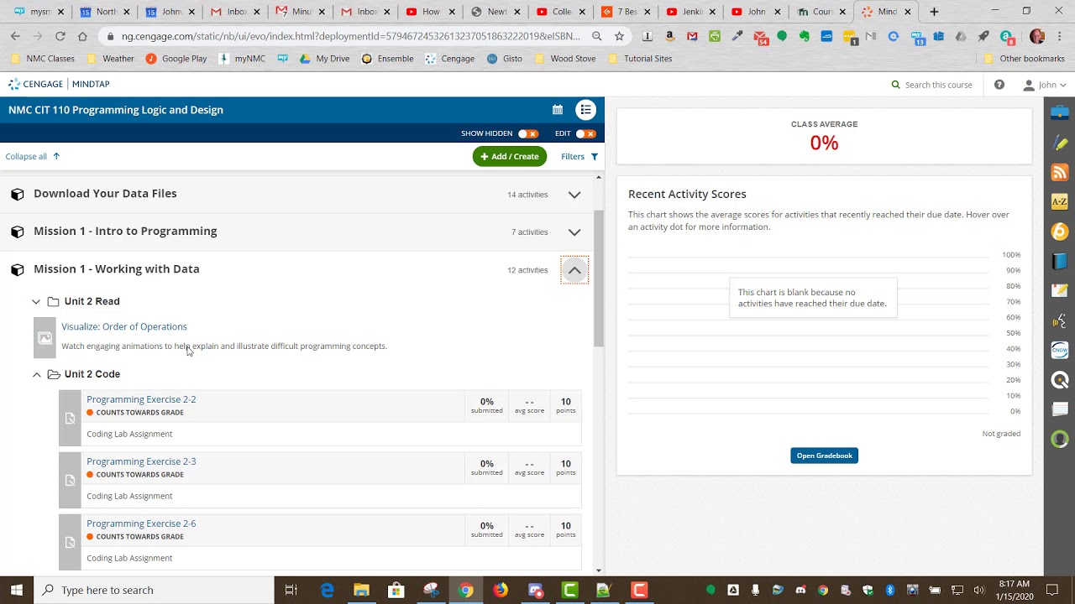Image resolution: width=1075 pixels, height=604 pixels.
Task: Open Programming Exercise 2-6 link
Action: coord(141,523)
